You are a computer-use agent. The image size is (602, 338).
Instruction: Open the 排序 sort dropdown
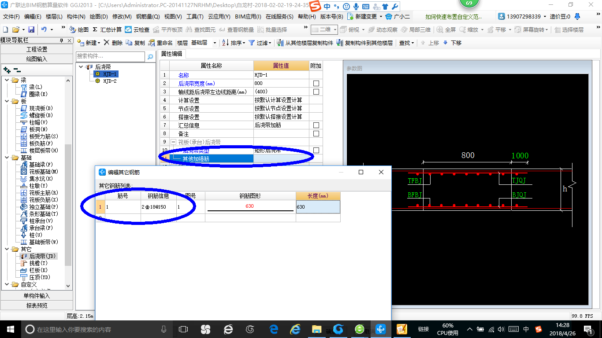click(x=234, y=43)
